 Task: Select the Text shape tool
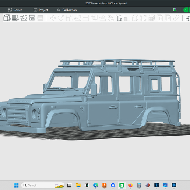[119, 18]
